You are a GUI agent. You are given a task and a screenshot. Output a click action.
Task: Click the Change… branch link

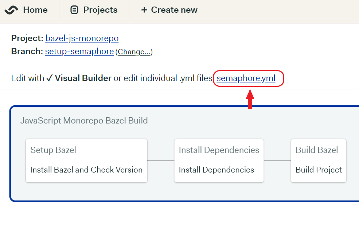(x=134, y=52)
